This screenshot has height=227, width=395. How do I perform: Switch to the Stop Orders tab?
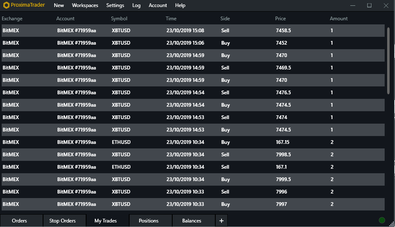click(65, 221)
